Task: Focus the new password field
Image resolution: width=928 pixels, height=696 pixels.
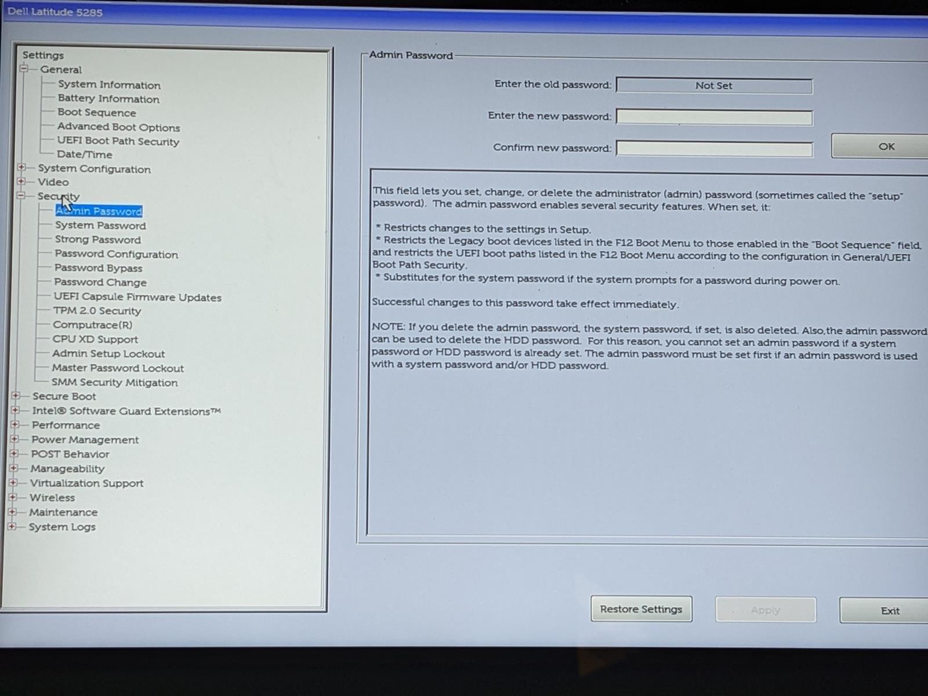Action: pyautogui.click(x=714, y=117)
